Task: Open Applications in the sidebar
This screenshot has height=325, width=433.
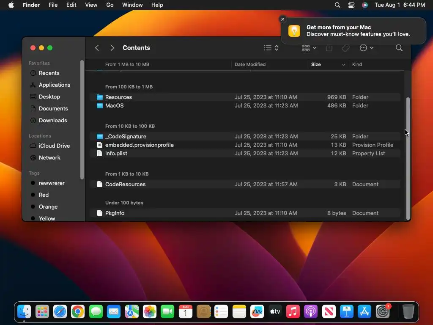Action: (55, 85)
